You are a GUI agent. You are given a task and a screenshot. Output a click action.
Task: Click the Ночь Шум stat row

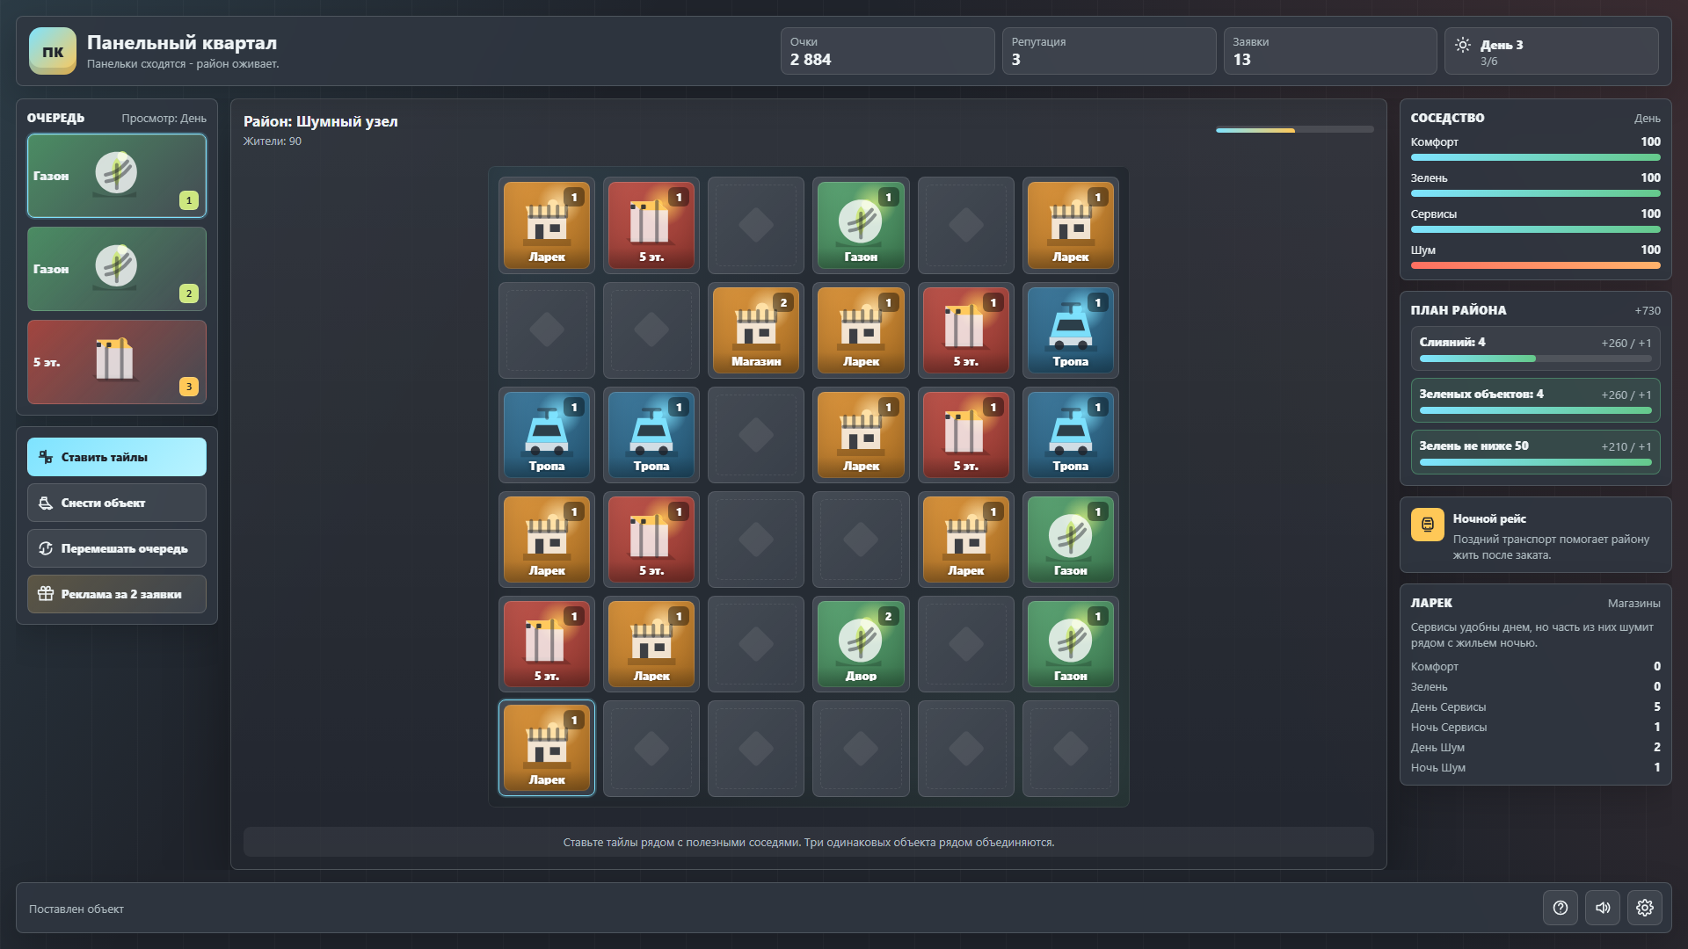point(1535,768)
